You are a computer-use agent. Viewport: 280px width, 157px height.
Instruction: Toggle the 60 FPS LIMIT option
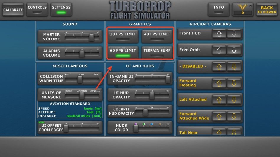[x=123, y=52]
